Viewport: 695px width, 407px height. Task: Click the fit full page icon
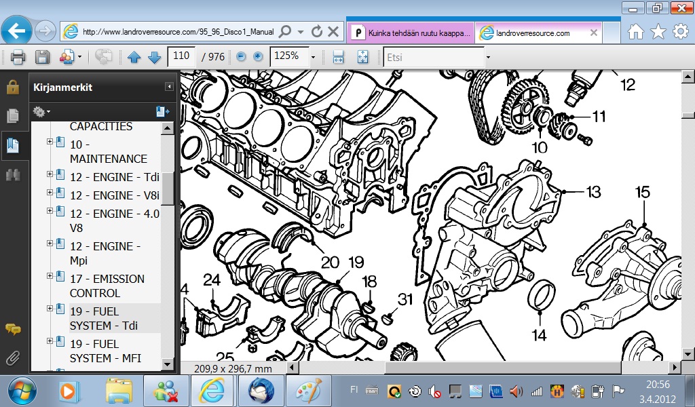pos(362,58)
